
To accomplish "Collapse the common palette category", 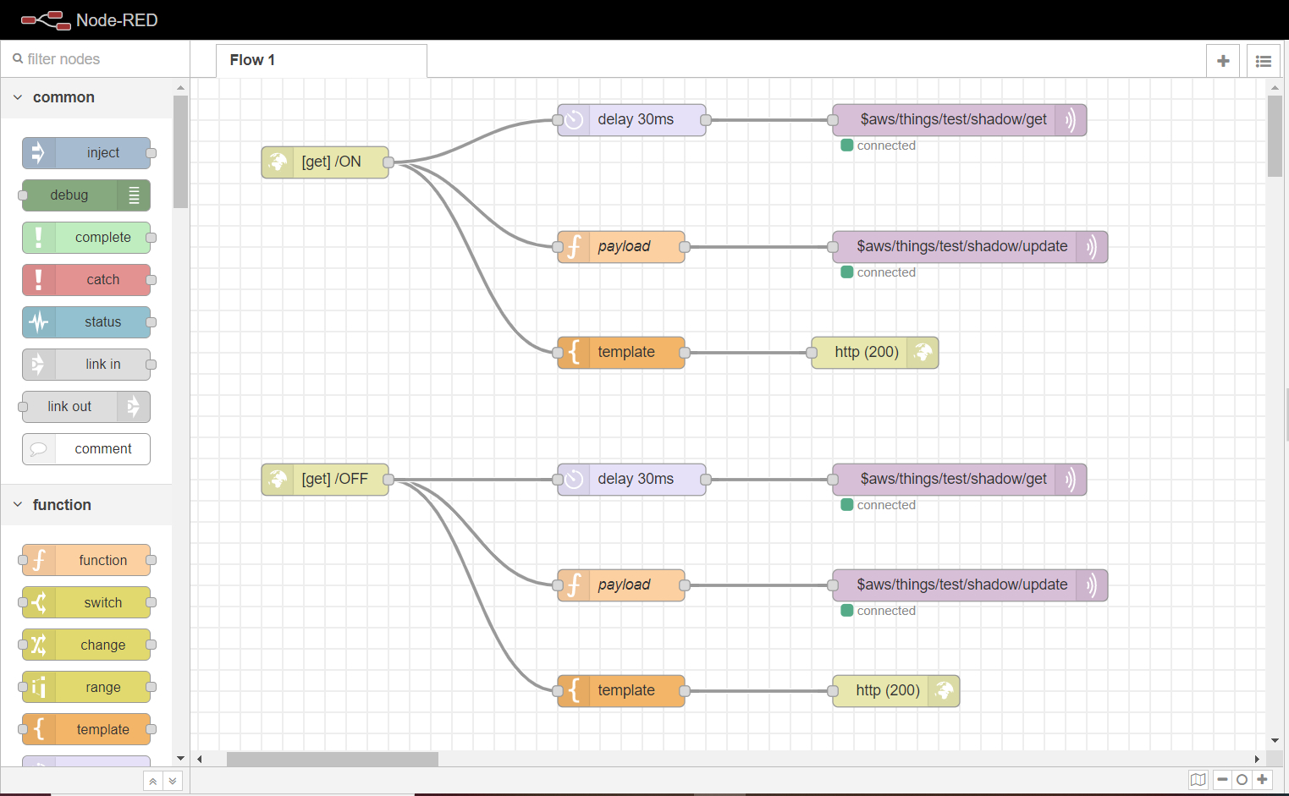I will coord(19,97).
